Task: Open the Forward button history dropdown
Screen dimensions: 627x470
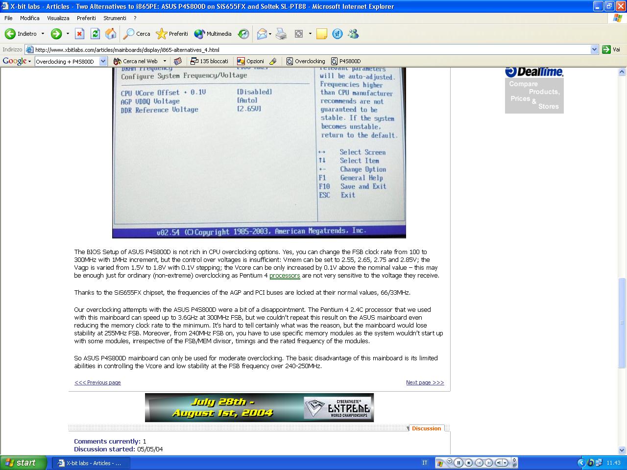Action: (x=68, y=34)
